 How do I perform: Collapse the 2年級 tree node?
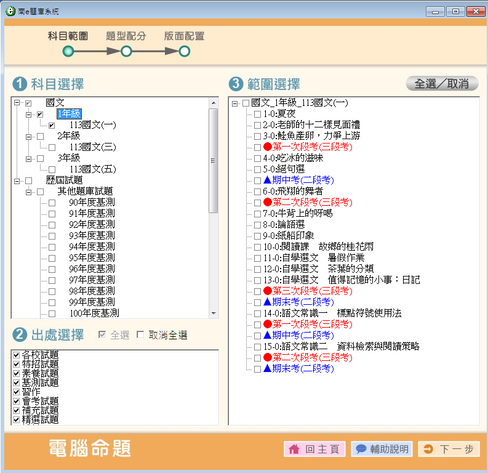(x=29, y=137)
